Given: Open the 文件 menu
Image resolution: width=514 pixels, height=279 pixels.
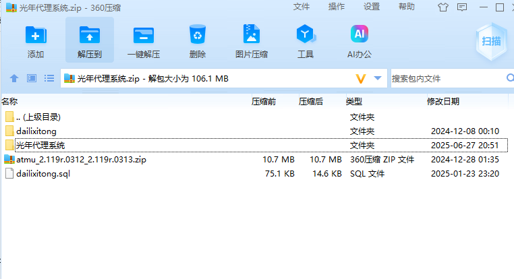Looking at the screenshot, I should [x=302, y=7].
